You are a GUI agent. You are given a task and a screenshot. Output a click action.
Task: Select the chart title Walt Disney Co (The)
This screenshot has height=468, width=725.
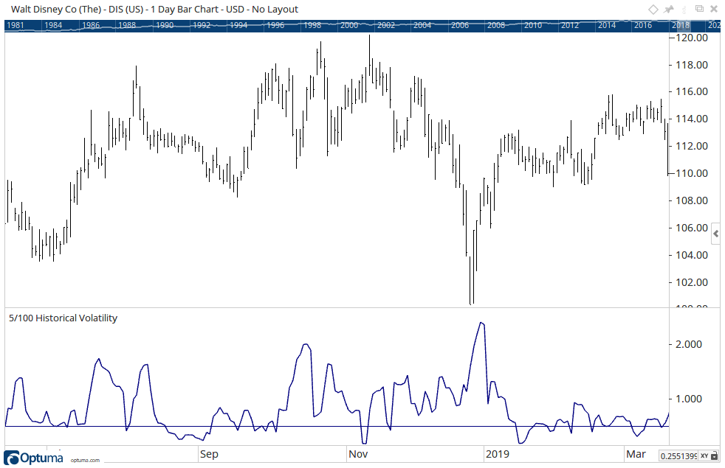pos(56,10)
